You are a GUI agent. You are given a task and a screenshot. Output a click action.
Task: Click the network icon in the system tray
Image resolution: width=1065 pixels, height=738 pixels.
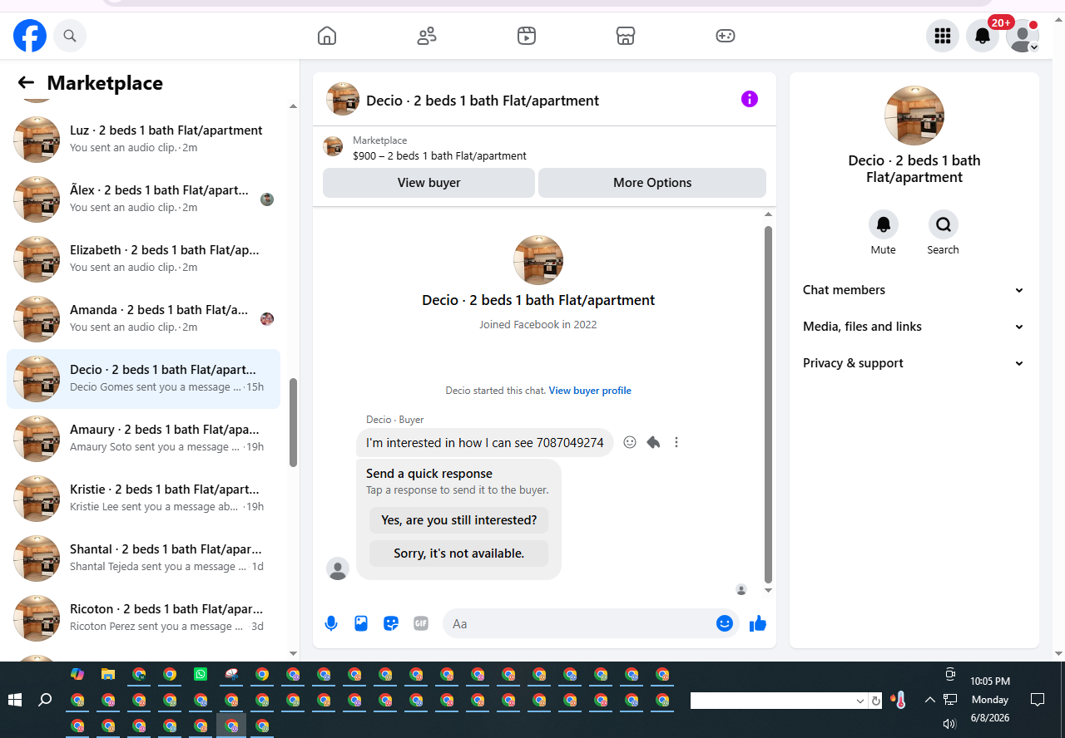point(950,700)
